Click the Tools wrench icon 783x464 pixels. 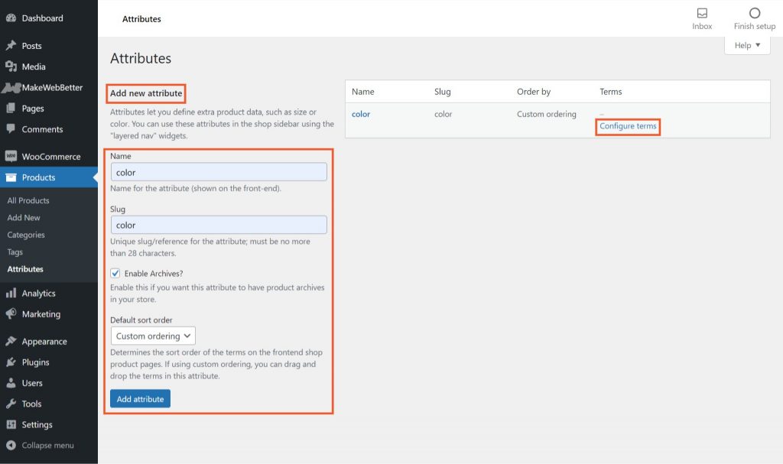tap(11, 404)
